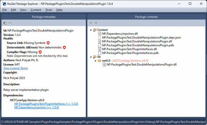The image size is (207, 125).
Task: Click the lib folder icon
Action: click(95, 57)
